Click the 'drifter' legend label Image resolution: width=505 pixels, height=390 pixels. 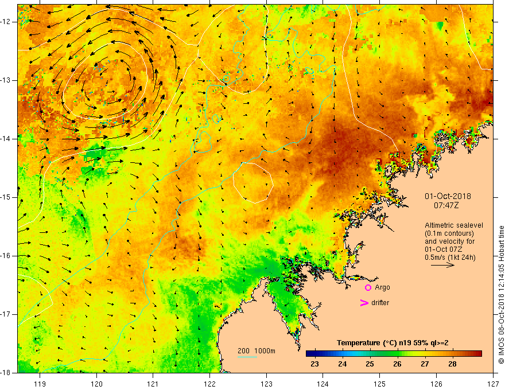click(x=380, y=303)
